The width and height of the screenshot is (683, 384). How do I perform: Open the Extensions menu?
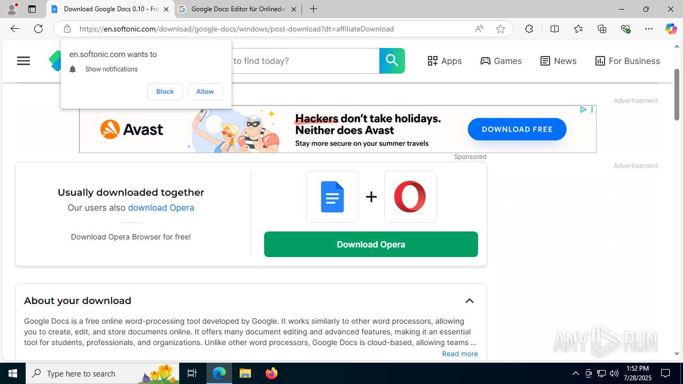[529, 29]
